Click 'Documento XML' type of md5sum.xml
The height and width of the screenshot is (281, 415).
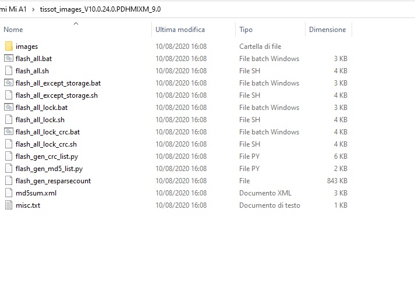(x=265, y=193)
